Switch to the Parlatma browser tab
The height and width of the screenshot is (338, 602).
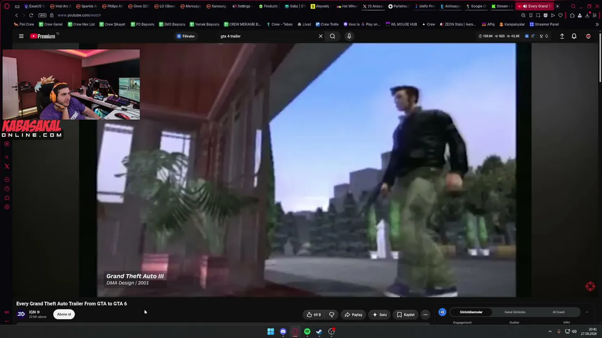tap(398, 6)
